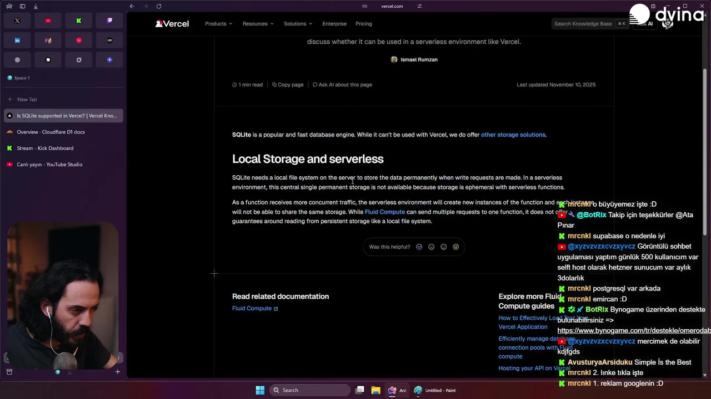Open Fluid Compute related documentation link
Screen dimensions: 711x399
point(255,308)
